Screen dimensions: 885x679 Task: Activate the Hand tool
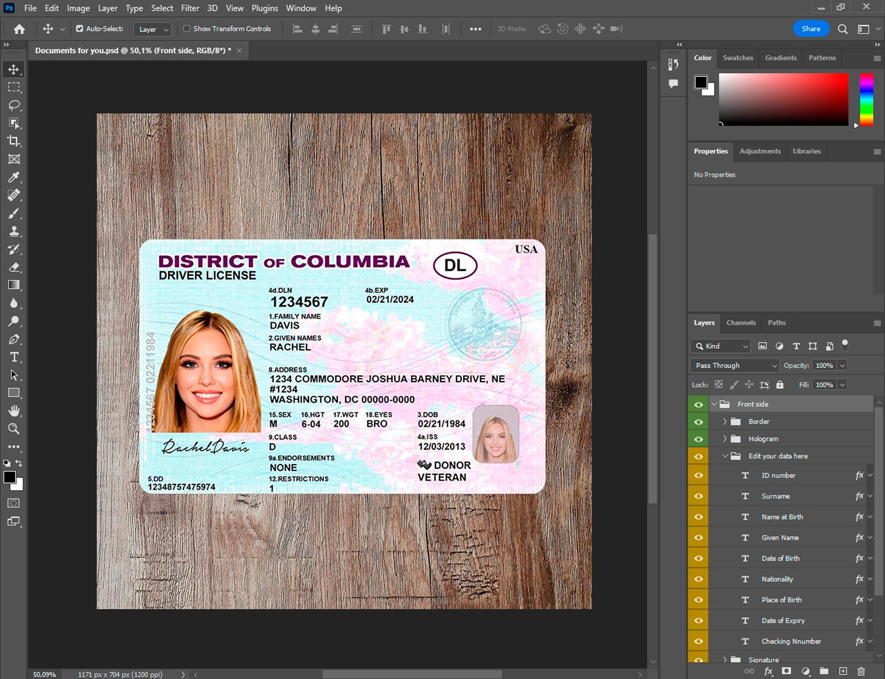pyautogui.click(x=14, y=411)
